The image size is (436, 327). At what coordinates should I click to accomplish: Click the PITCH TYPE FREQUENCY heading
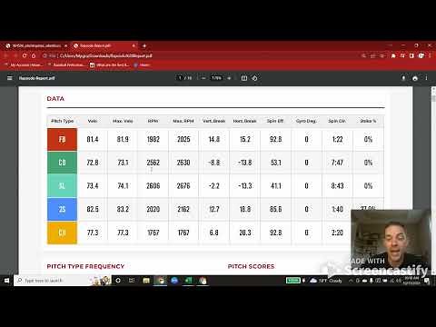tap(85, 266)
